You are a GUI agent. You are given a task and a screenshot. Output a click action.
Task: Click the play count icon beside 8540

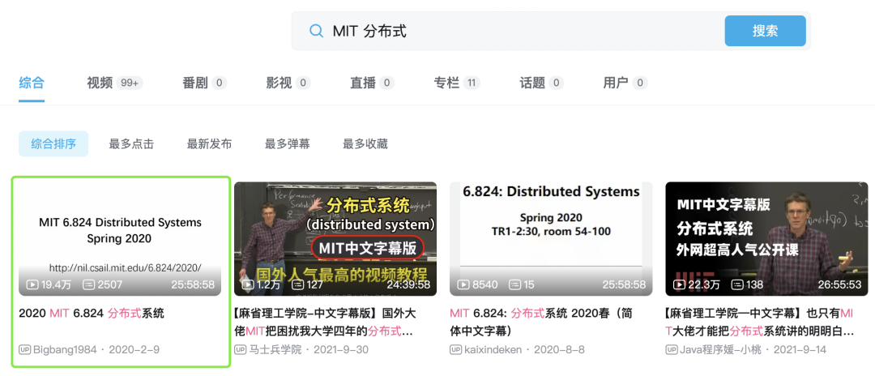tap(463, 284)
